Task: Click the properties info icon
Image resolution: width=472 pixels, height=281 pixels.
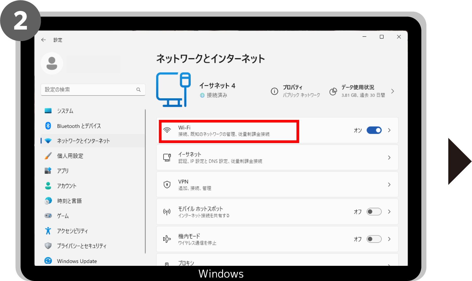Action: pyautogui.click(x=274, y=91)
